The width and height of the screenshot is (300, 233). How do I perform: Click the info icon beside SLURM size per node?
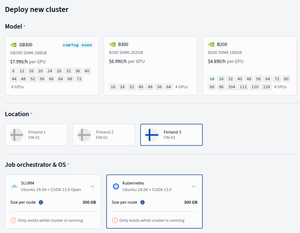tap(41, 202)
